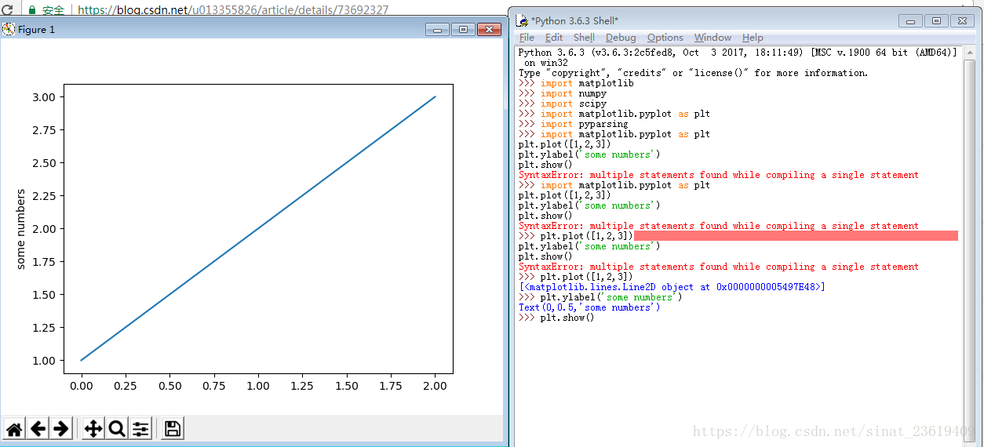984x447 pixels.
Task: Select the Pan axes tool
Action: [93, 428]
